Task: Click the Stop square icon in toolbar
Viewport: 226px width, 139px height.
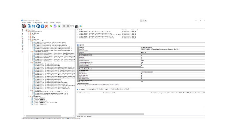Action: [68, 26]
